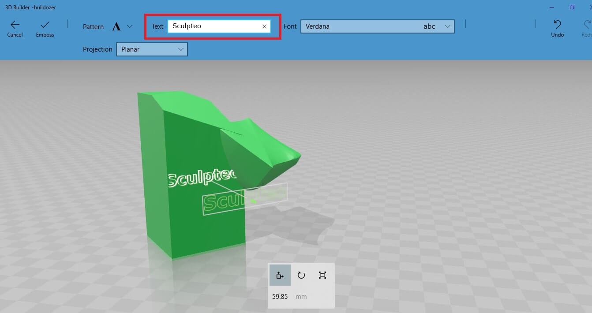Select the Scale tool icon
This screenshot has height=313, width=592.
(322, 275)
